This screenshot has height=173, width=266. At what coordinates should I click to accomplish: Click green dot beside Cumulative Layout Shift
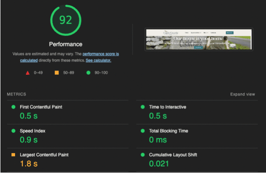coord(143,155)
